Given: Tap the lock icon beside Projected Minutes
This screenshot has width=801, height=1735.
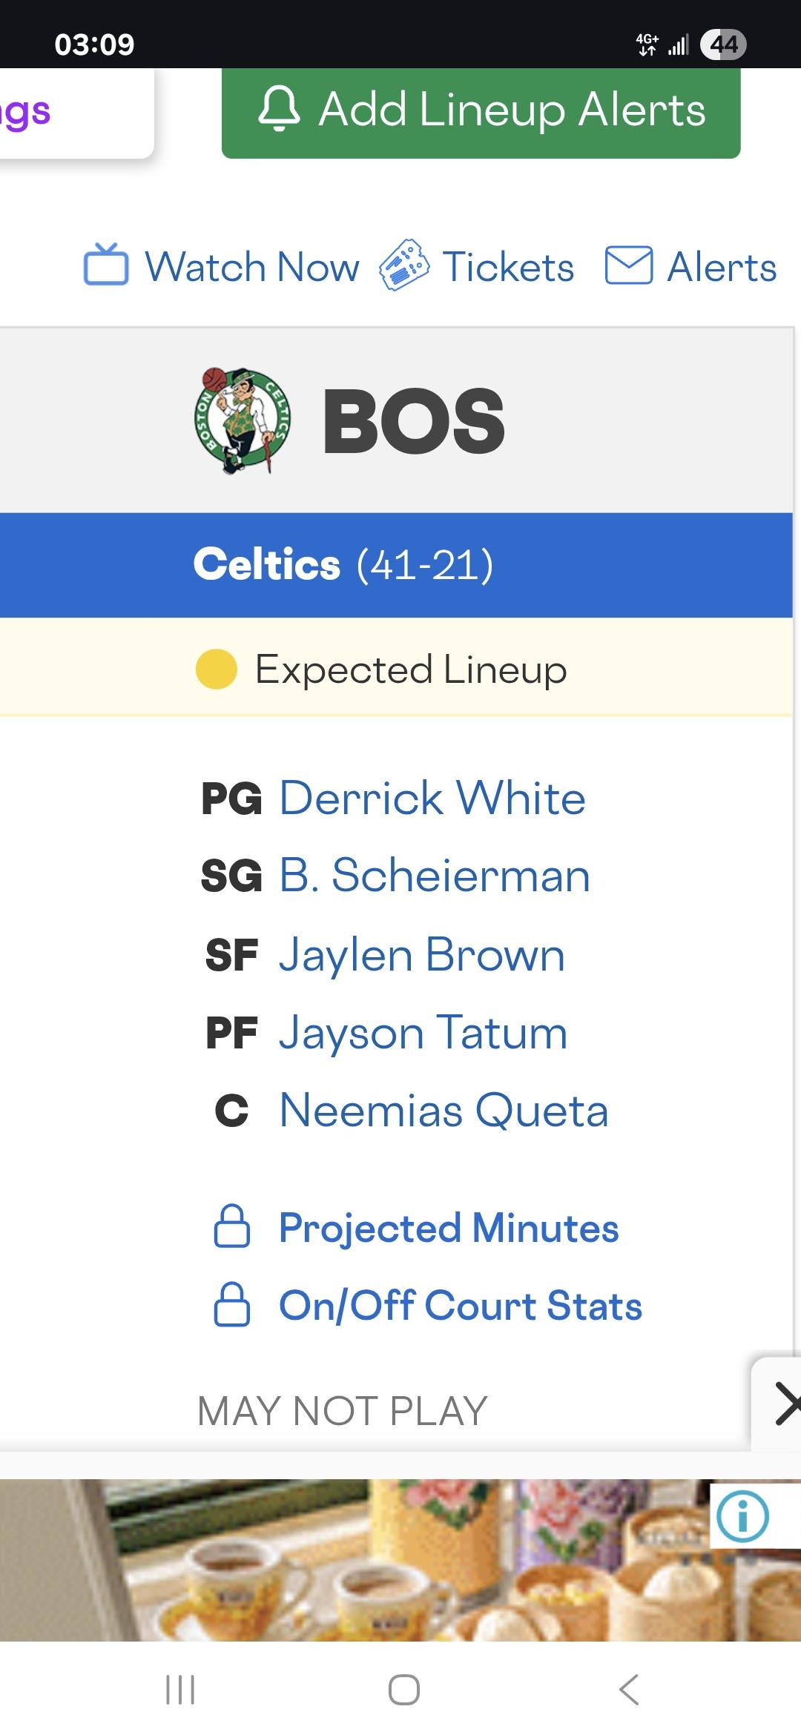Looking at the screenshot, I should coord(232,1227).
